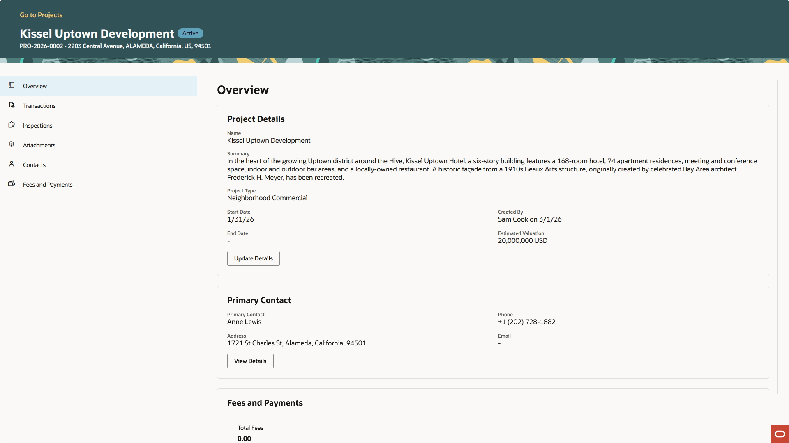Click Anne Lewis's phone number

pyautogui.click(x=526, y=322)
